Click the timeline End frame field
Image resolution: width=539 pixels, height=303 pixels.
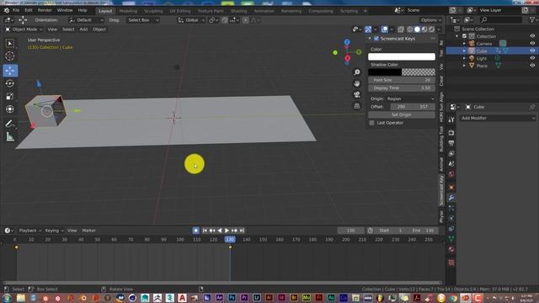[x=423, y=231]
